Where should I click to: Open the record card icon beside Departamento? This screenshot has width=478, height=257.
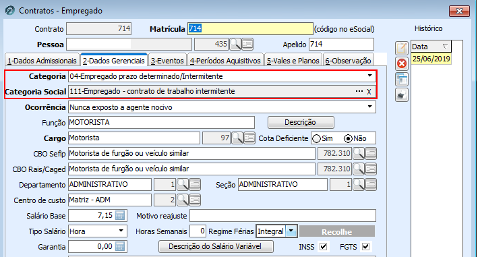coord(195,184)
